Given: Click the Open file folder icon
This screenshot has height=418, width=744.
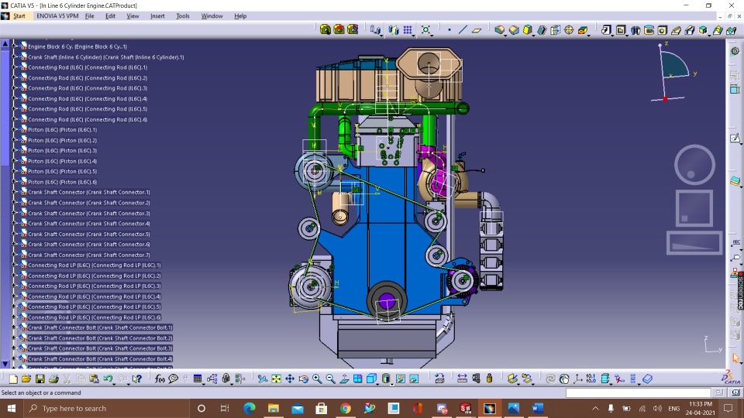Looking at the screenshot, I should coord(26,379).
